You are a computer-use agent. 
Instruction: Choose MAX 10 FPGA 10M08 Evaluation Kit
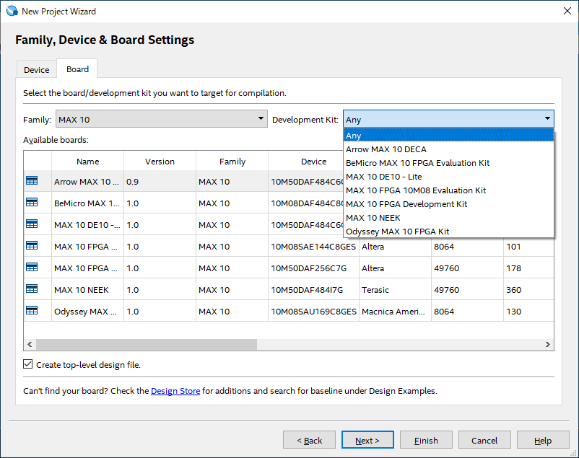point(448,190)
